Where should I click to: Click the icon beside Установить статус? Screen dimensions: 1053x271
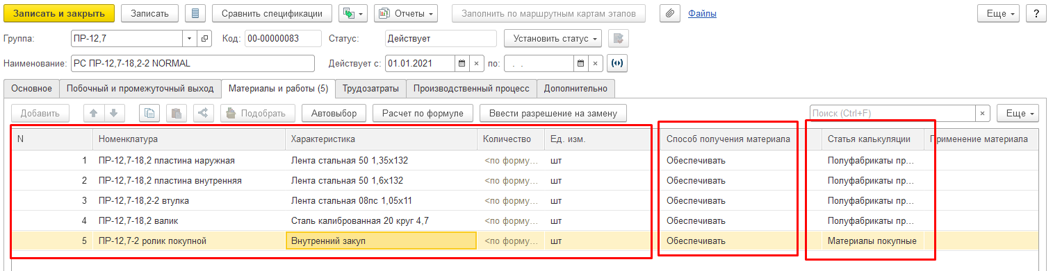click(x=619, y=39)
